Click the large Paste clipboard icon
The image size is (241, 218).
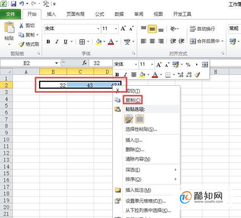tap(9, 28)
